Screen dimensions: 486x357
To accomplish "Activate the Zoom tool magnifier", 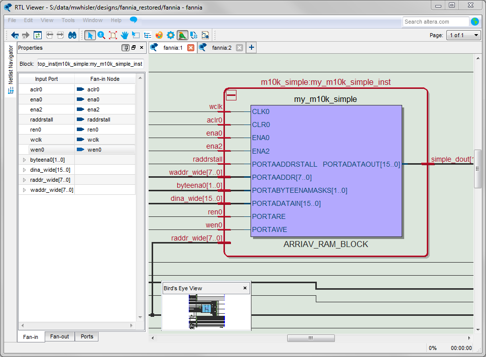I will (101, 35).
